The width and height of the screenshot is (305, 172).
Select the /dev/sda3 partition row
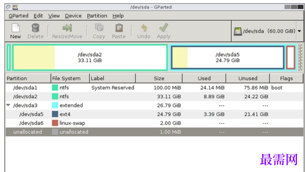(154, 105)
